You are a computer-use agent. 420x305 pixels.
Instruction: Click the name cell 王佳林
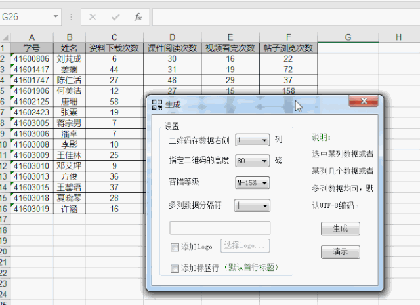(x=70, y=155)
